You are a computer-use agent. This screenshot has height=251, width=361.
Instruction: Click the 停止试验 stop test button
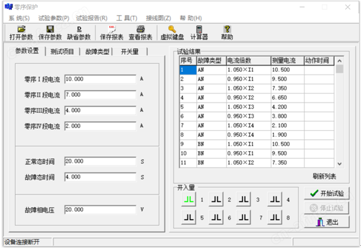327,208
